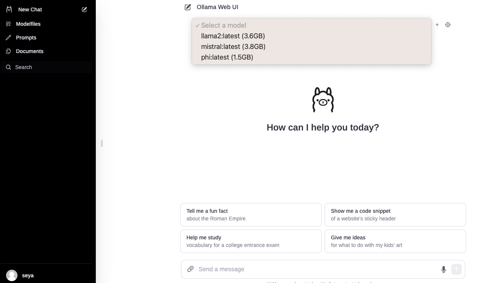The width and height of the screenshot is (479, 283).
Task: Click the Documents copy icon
Action: click(x=8, y=51)
